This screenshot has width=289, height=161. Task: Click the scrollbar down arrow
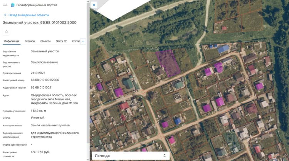pyautogui.click(x=88, y=159)
